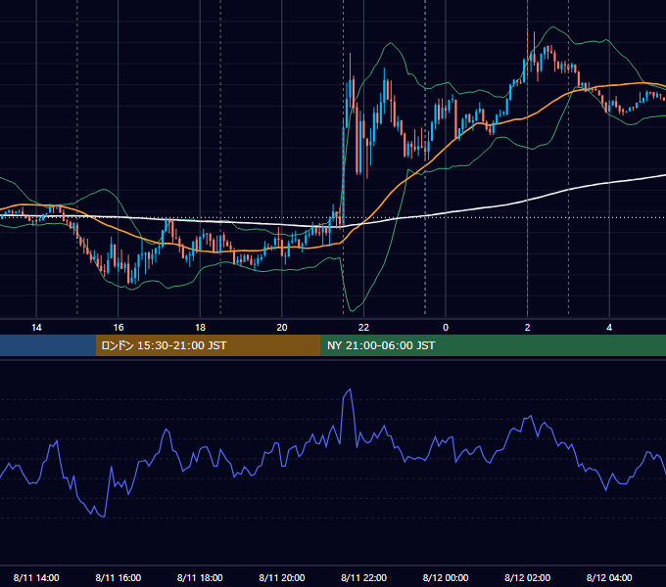The height and width of the screenshot is (587, 666).
Task: Click the 4 hour label on chart axis
Action: 609,328
